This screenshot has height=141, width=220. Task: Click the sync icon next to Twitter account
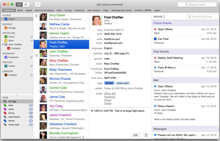[x=31, y=66]
